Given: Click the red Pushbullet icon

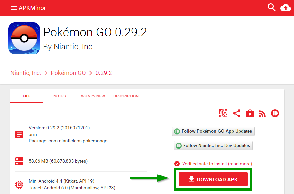Looking at the screenshot, I should click(275, 113).
